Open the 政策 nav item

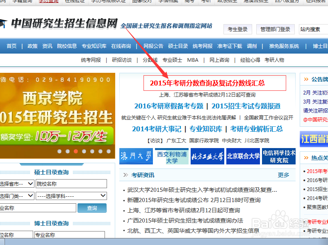(x=32, y=46)
